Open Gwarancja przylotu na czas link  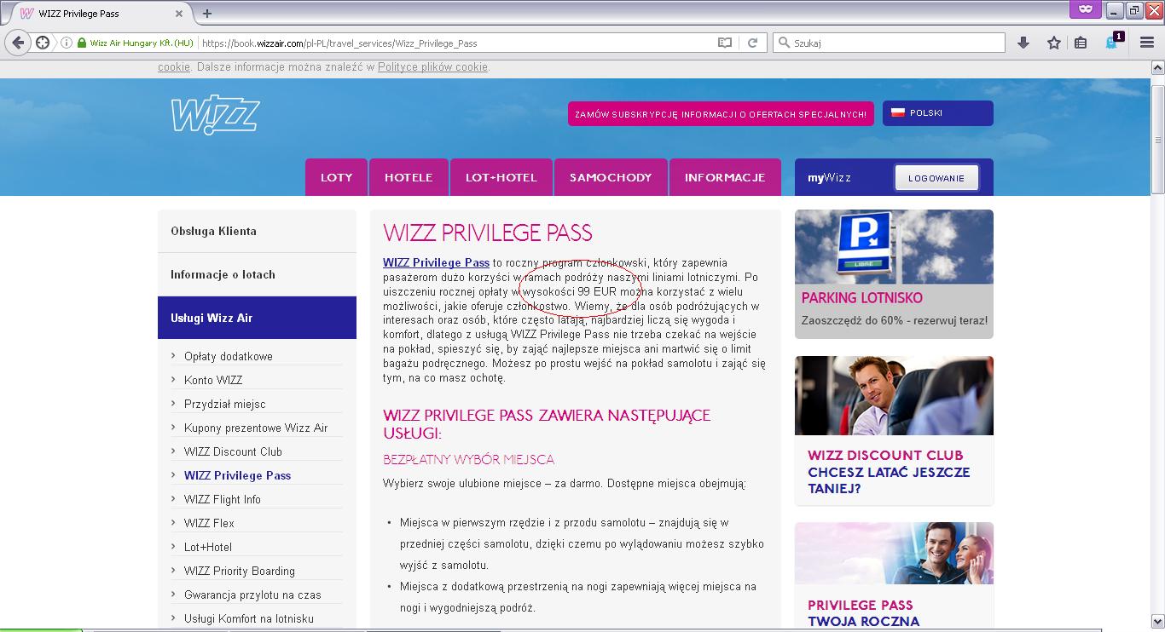252,595
